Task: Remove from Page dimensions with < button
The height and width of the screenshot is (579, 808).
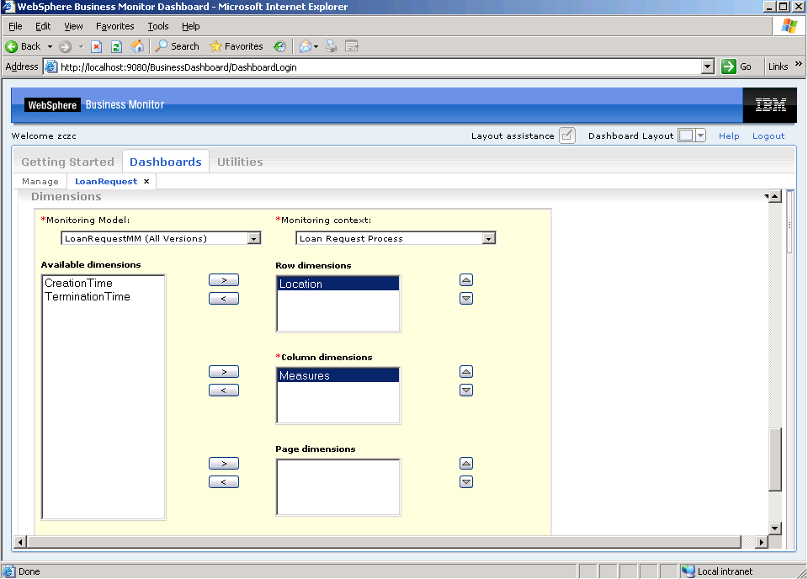Action: (224, 482)
